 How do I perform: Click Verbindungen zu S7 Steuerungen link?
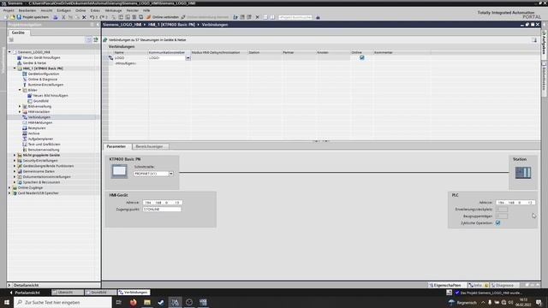tap(147, 40)
